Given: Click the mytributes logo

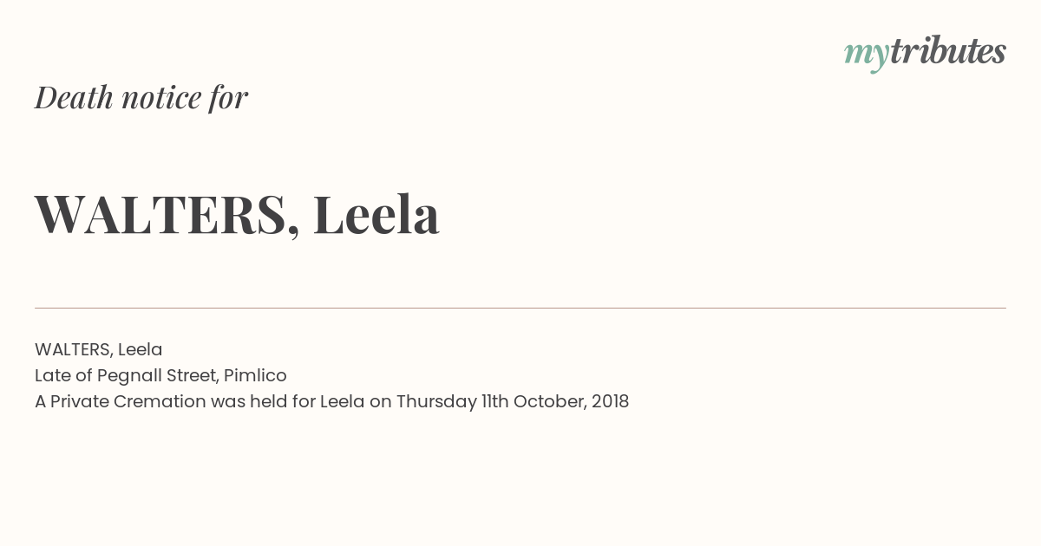Looking at the screenshot, I should point(925,54).
